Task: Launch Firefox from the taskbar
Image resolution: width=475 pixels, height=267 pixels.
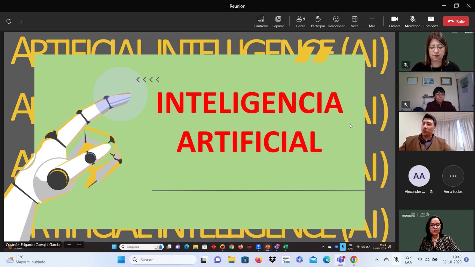Action: coord(259,260)
